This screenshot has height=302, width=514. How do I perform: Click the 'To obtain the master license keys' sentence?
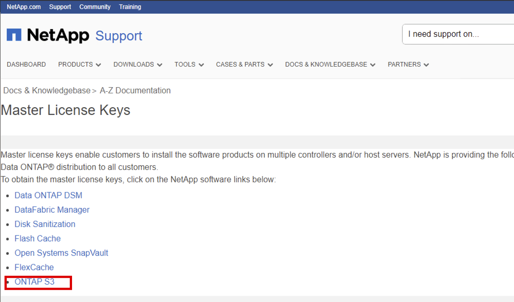[x=139, y=179]
